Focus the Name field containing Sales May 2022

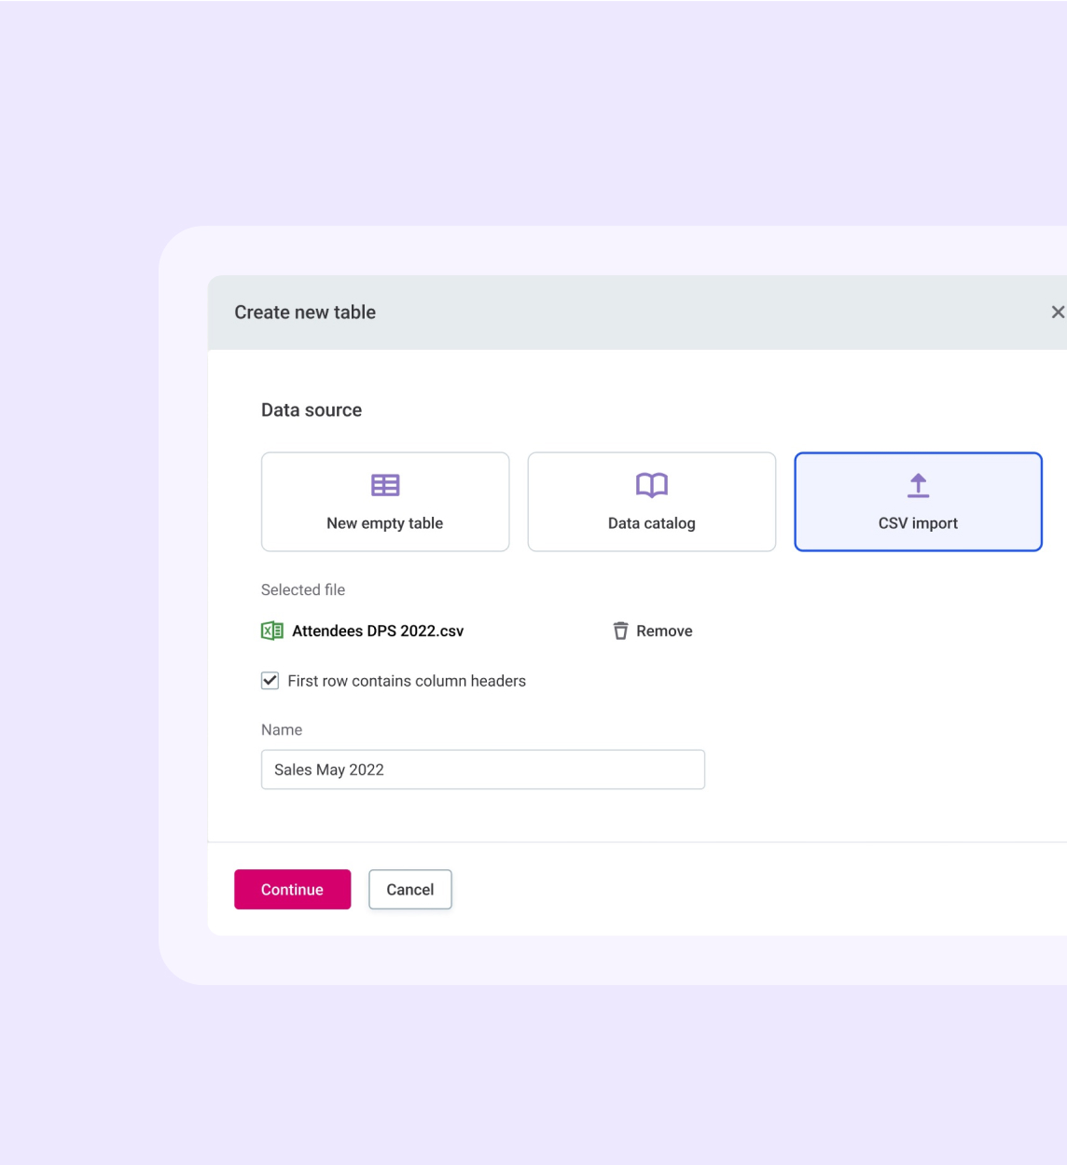(x=482, y=770)
